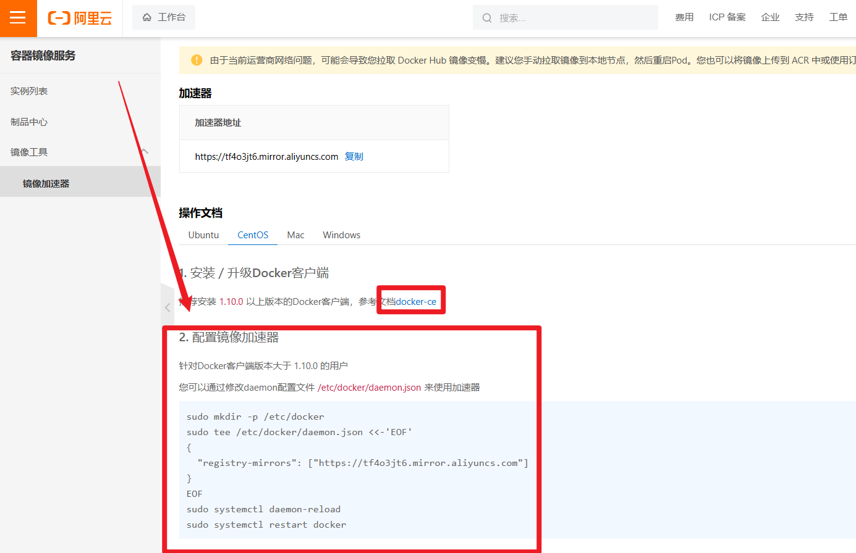Click the EOF line in the code block
Screen dimensions: 856x553
pos(195,494)
